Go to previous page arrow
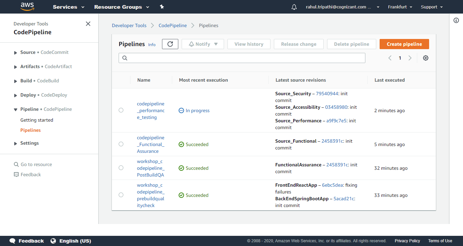Screen dimensions: 463x246 coord(390,58)
